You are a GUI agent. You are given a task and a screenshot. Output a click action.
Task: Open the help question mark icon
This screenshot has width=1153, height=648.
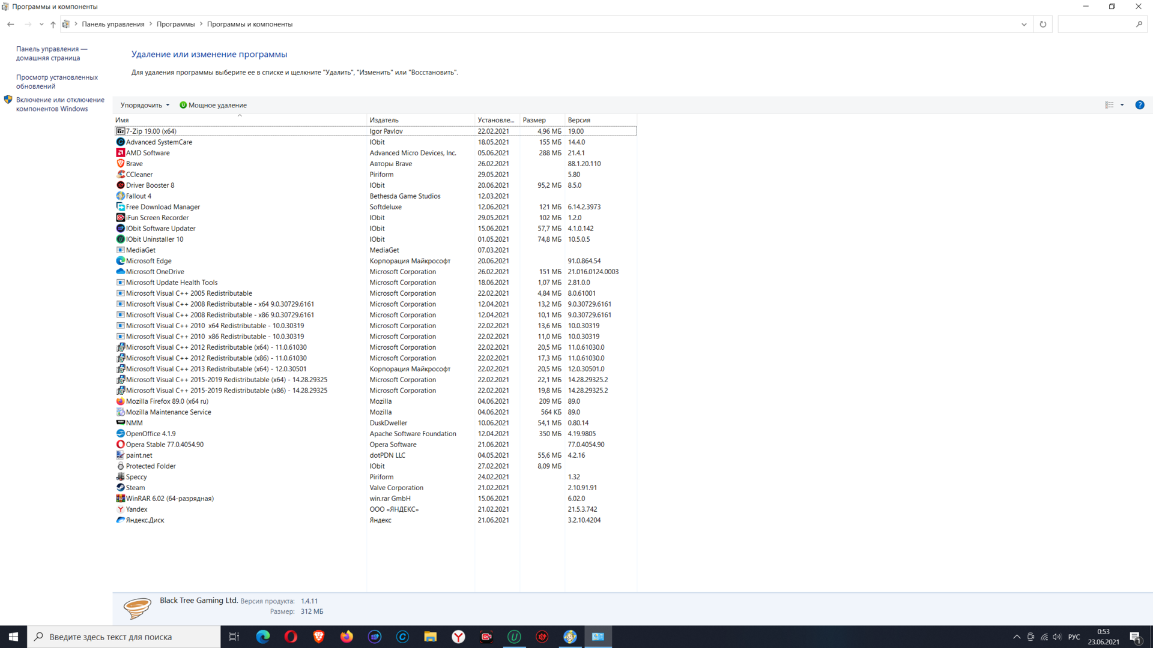[1139, 105]
